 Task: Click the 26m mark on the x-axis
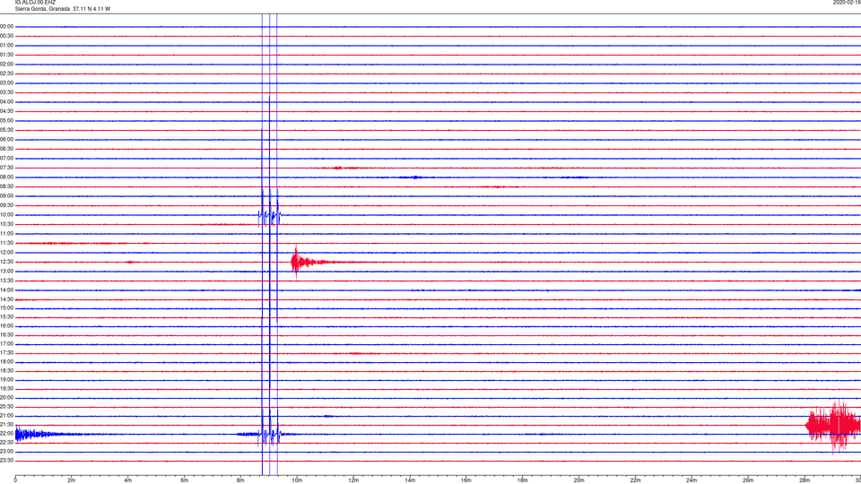(748, 480)
